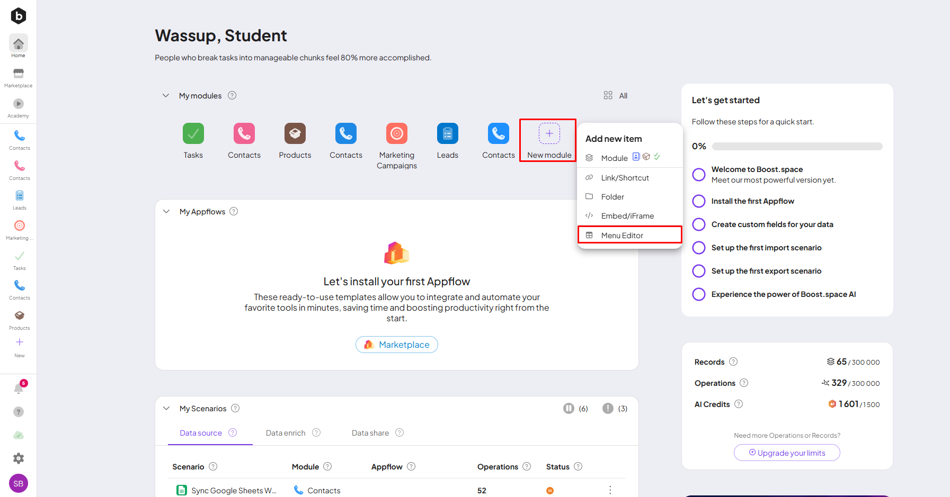
Task: Open the Tasks module tile
Action: pyautogui.click(x=193, y=134)
